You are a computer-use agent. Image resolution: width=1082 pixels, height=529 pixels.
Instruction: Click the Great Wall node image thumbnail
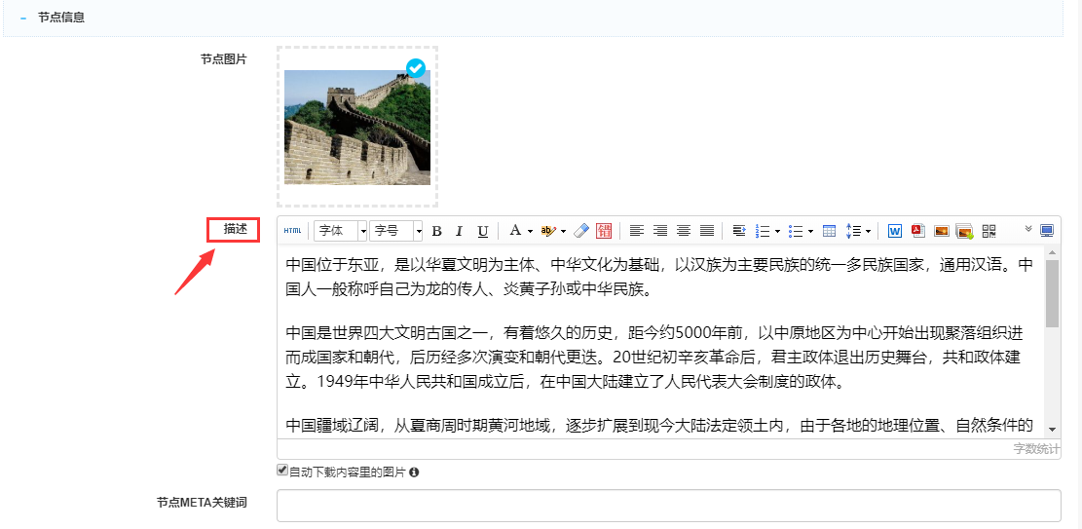[x=357, y=127]
